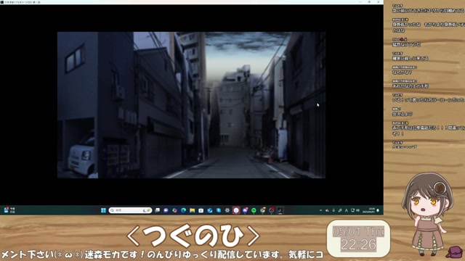Screen dimensions: 465x261
Task: Open the taskbar clock and date
Action: pos(368,210)
